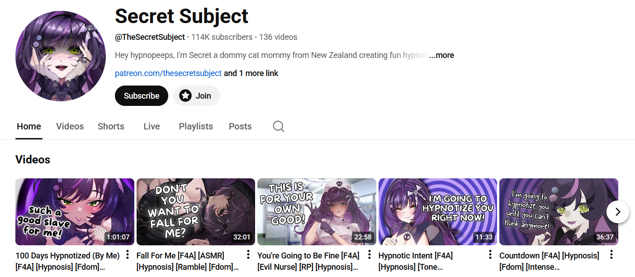Viewport: 635px width, 277px height.
Task: Click the Secret Subject channel avatar
Action: click(61, 56)
